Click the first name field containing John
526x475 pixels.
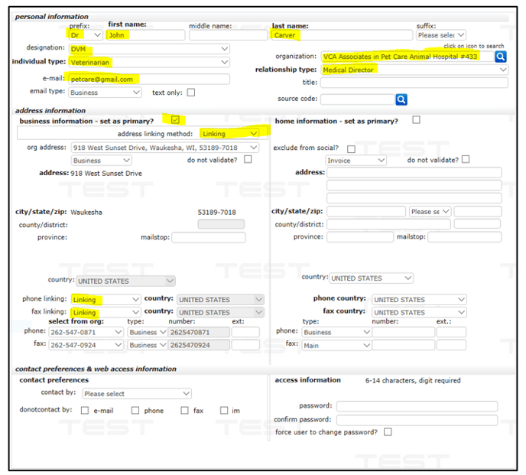(146, 34)
